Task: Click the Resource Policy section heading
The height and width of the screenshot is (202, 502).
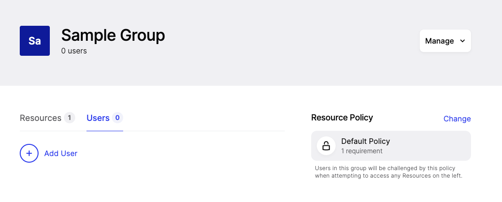Action: (x=342, y=118)
